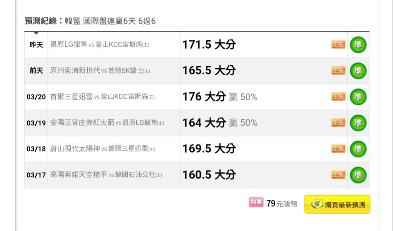The height and width of the screenshot is (231, 393).
Task: Click orange 主推 badge in 03/18 row
Action: pyautogui.click(x=338, y=149)
